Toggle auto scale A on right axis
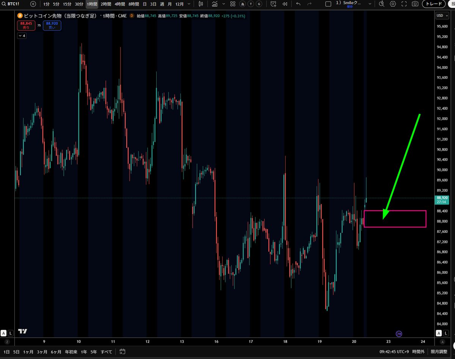 439,333
